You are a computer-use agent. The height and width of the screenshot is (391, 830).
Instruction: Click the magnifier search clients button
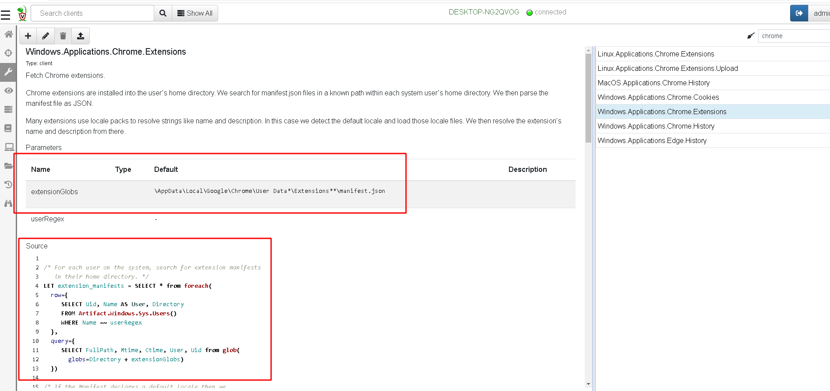click(163, 13)
